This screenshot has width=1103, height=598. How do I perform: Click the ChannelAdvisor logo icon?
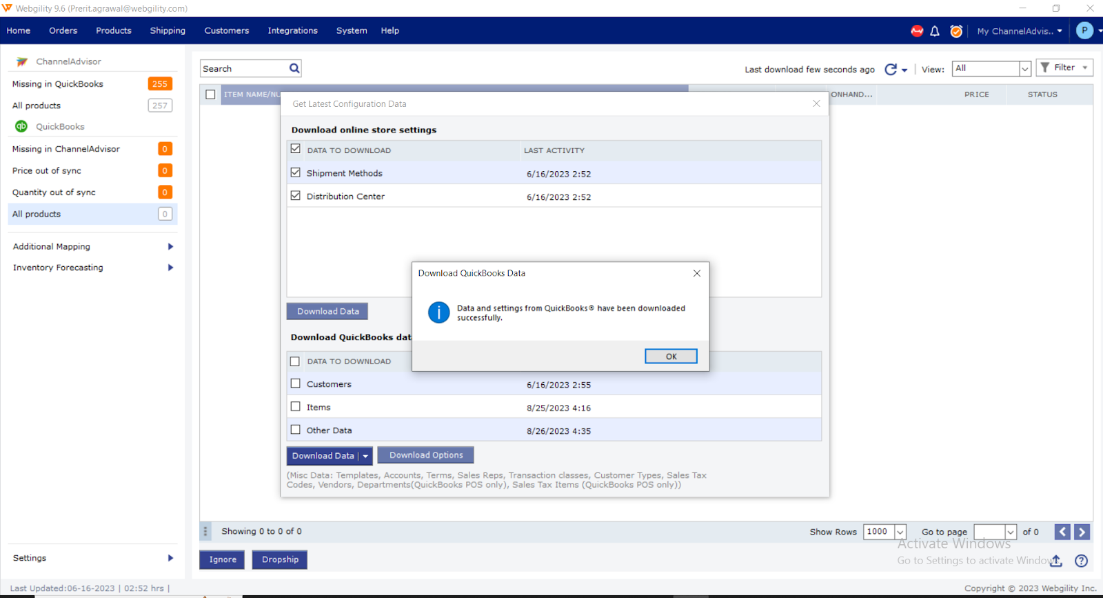pyautogui.click(x=22, y=61)
